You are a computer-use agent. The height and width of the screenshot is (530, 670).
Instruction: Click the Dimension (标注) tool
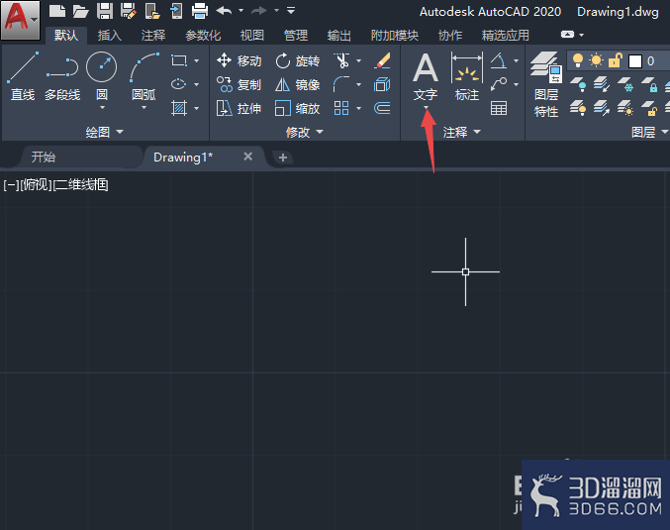[466, 76]
